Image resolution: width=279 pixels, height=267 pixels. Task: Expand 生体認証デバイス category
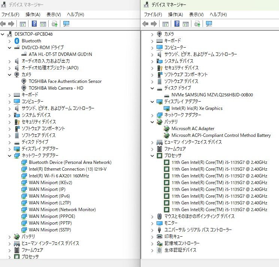pyautogui.click(x=152, y=250)
